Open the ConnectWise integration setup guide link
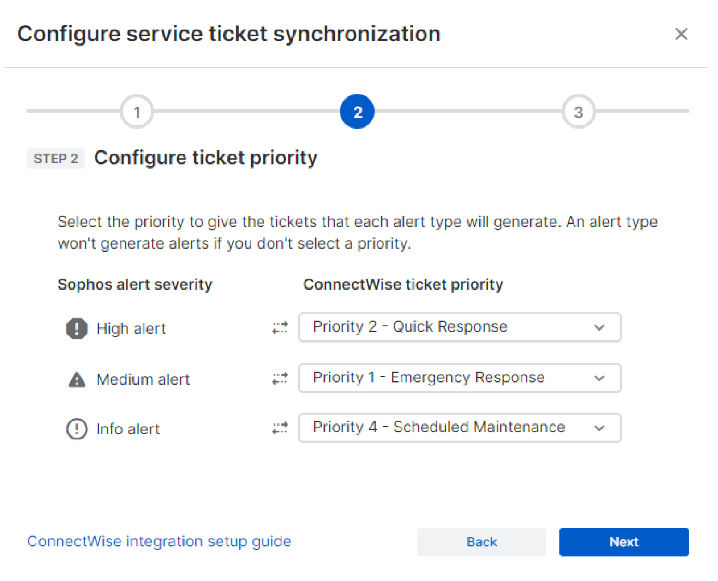 click(159, 541)
